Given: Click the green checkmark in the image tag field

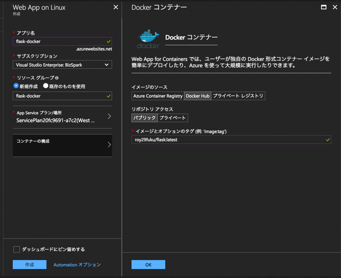Looking at the screenshot, I should [x=328, y=140].
